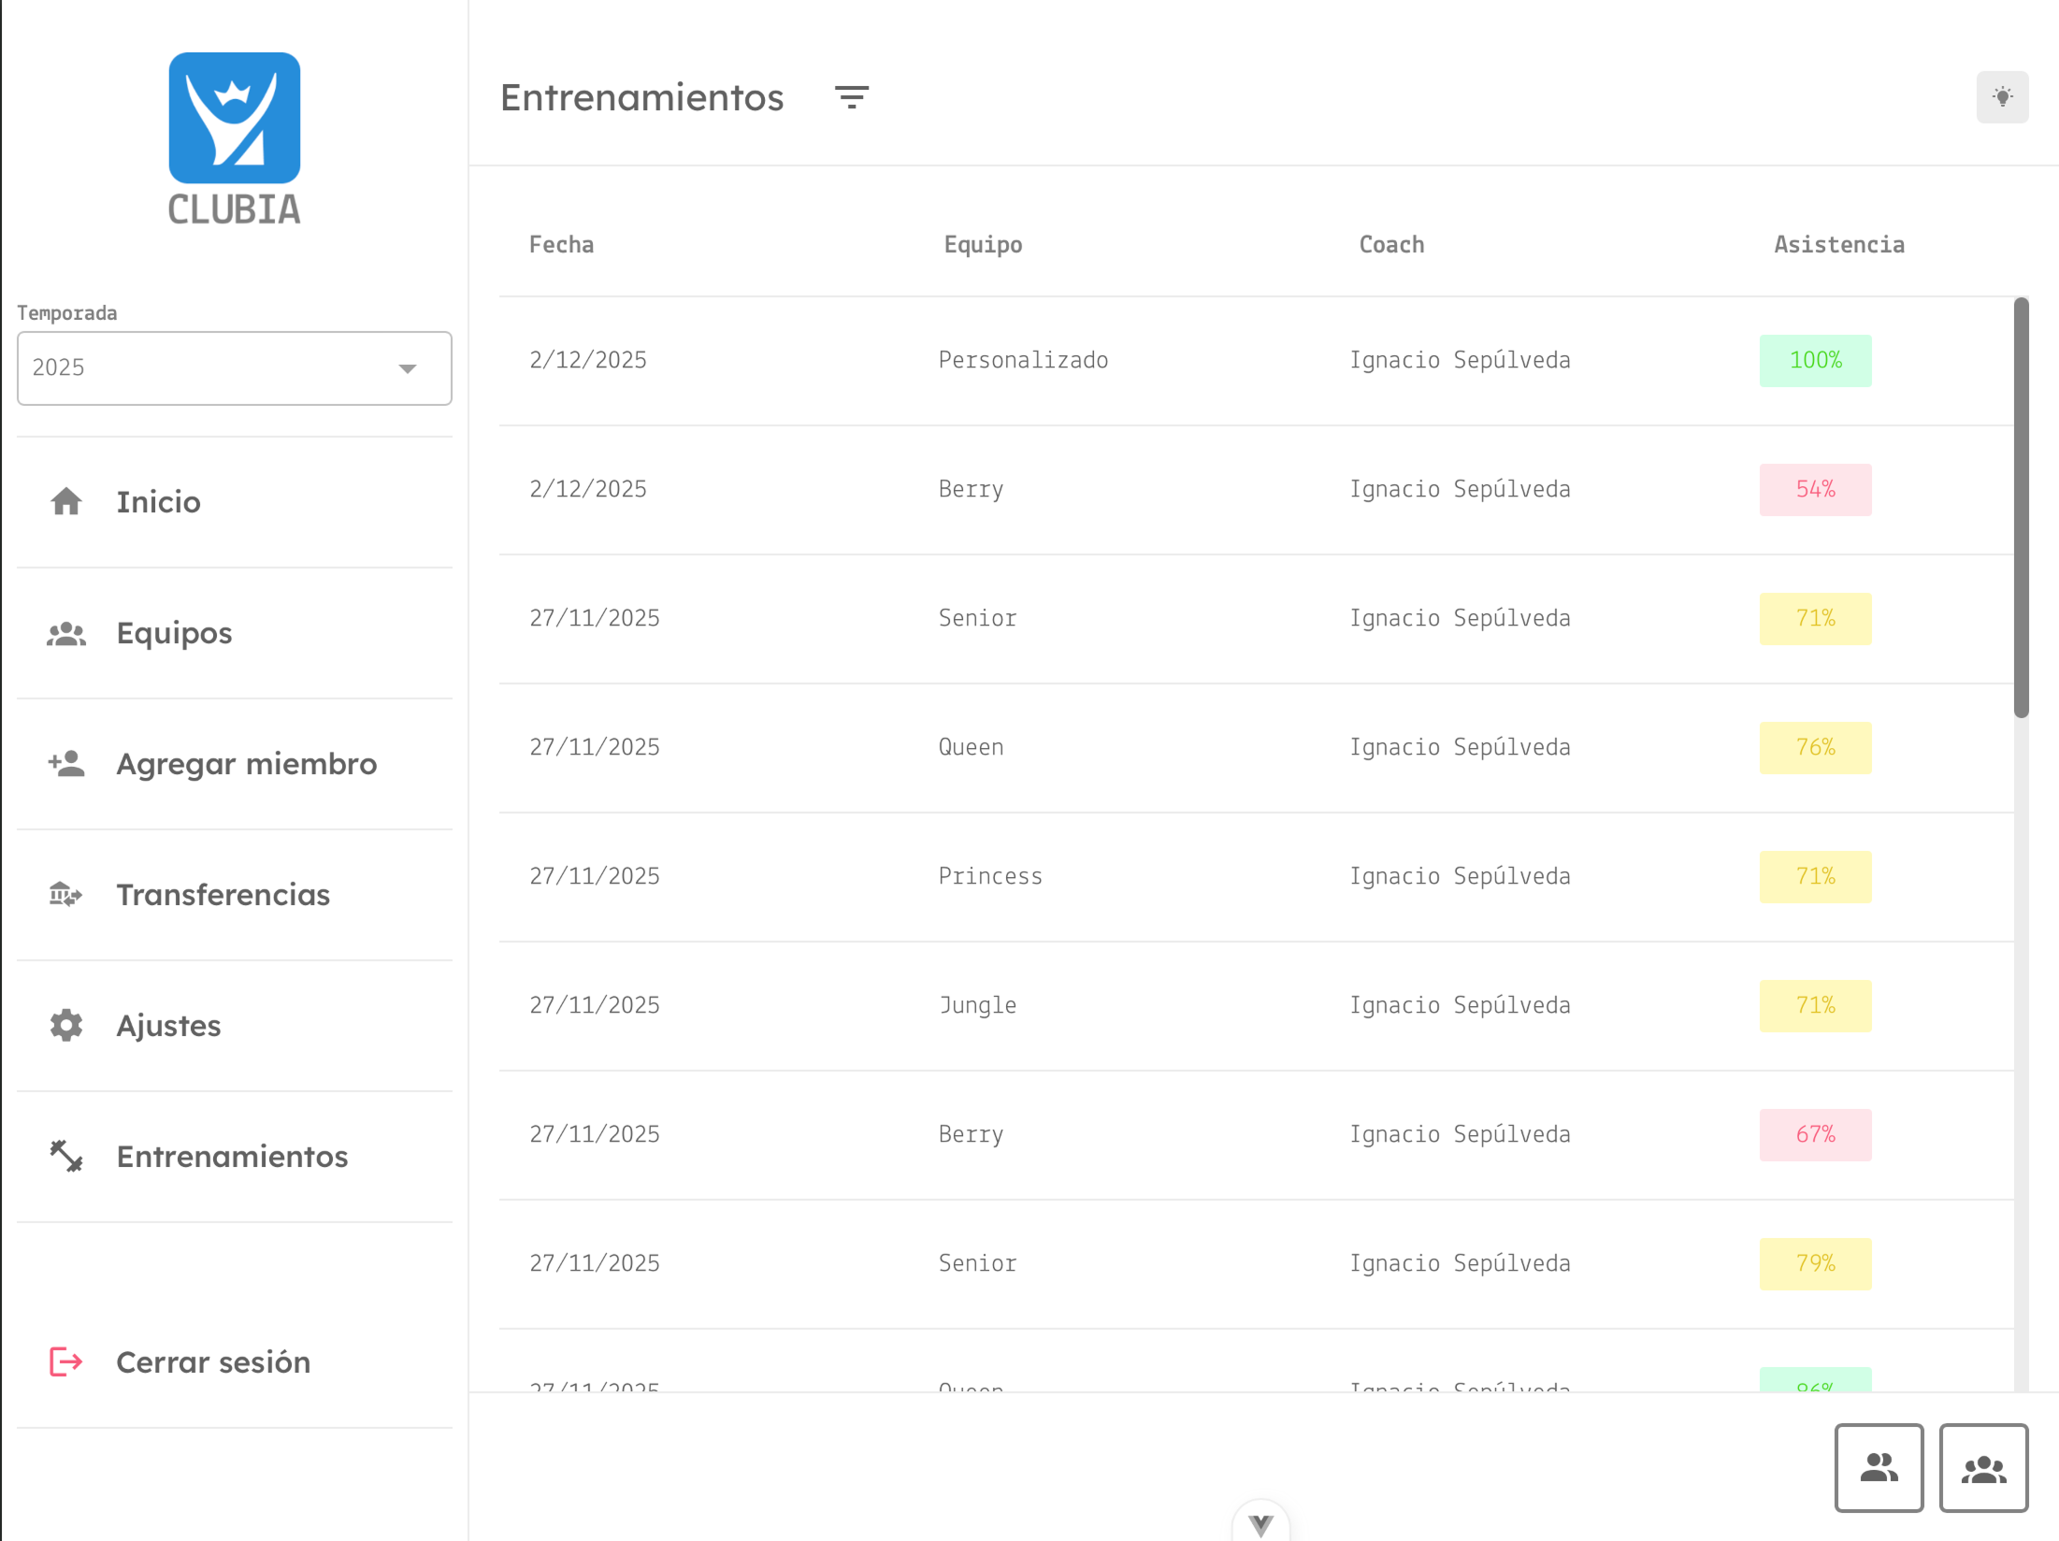Click the CLUBIA logo
The width and height of the screenshot is (2059, 1541).
[x=234, y=138]
